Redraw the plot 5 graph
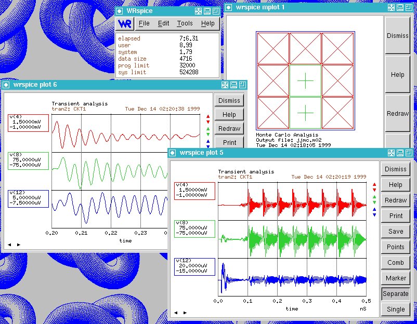Screen dimensions: 417x324 click(x=396, y=200)
